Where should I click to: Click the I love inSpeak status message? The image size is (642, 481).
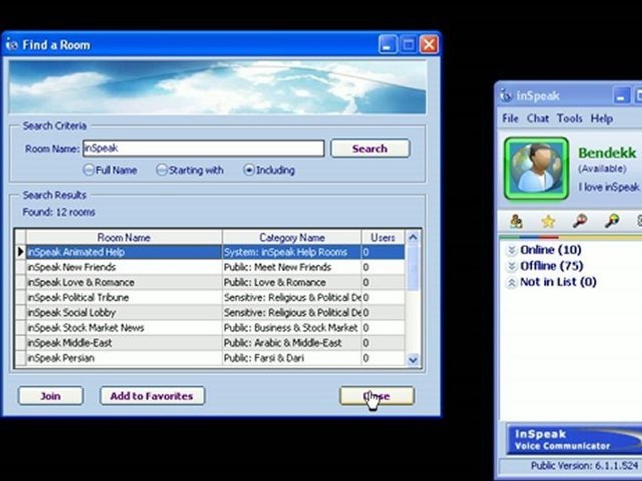coord(609,187)
